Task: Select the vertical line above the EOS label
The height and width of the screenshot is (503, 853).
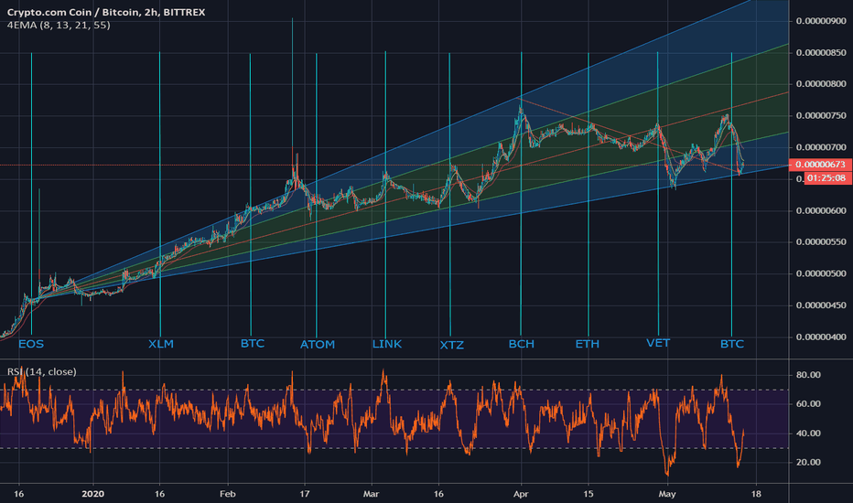Action: click(31, 194)
